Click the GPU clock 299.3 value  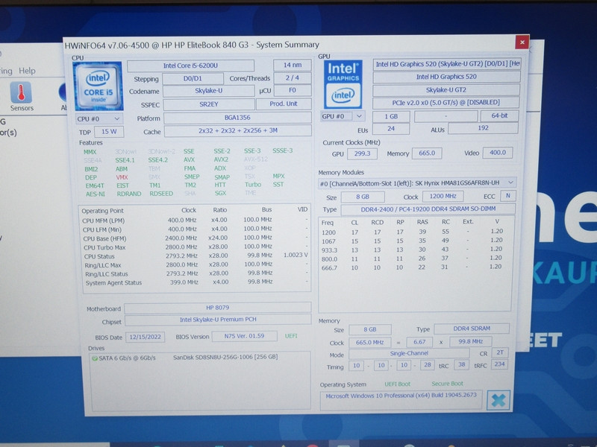point(362,153)
